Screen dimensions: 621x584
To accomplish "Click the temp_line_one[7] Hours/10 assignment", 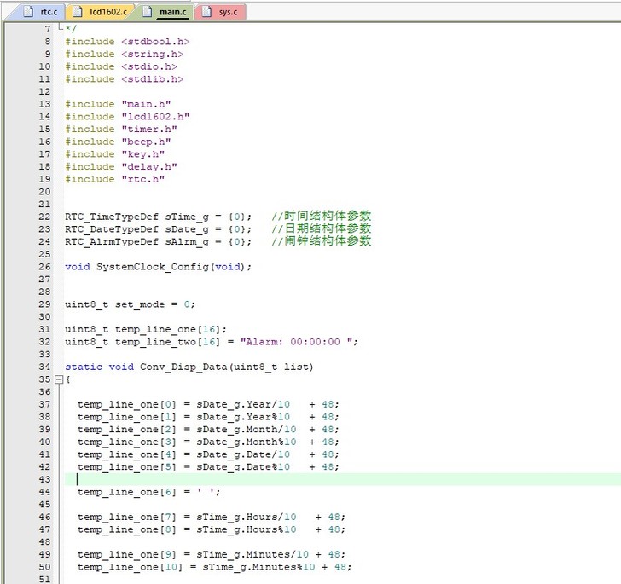I will 212,517.
